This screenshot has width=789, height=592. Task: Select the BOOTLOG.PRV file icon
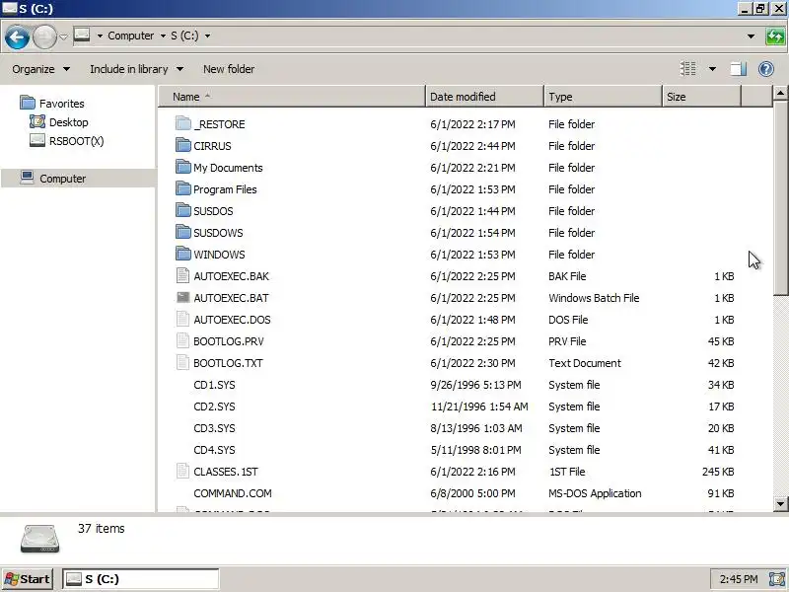coord(183,340)
